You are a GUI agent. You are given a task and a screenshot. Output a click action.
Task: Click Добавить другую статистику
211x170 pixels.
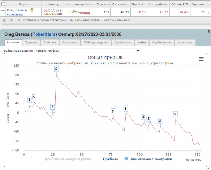[44, 20]
